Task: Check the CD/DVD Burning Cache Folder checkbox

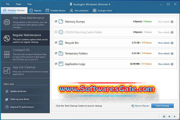Action: [56, 32]
